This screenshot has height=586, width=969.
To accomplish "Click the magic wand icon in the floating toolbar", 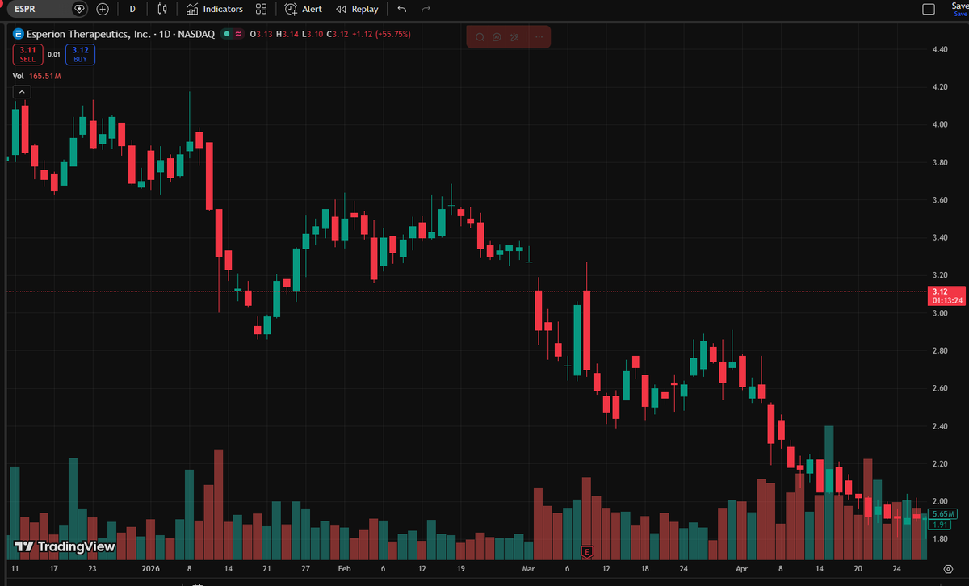I will click(514, 37).
